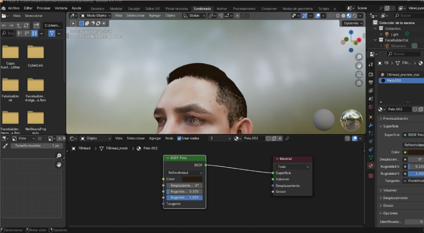Click the Color swatch in BSDF Pelo node
This screenshot has width=424, height=233.
pyautogui.click(x=192, y=179)
